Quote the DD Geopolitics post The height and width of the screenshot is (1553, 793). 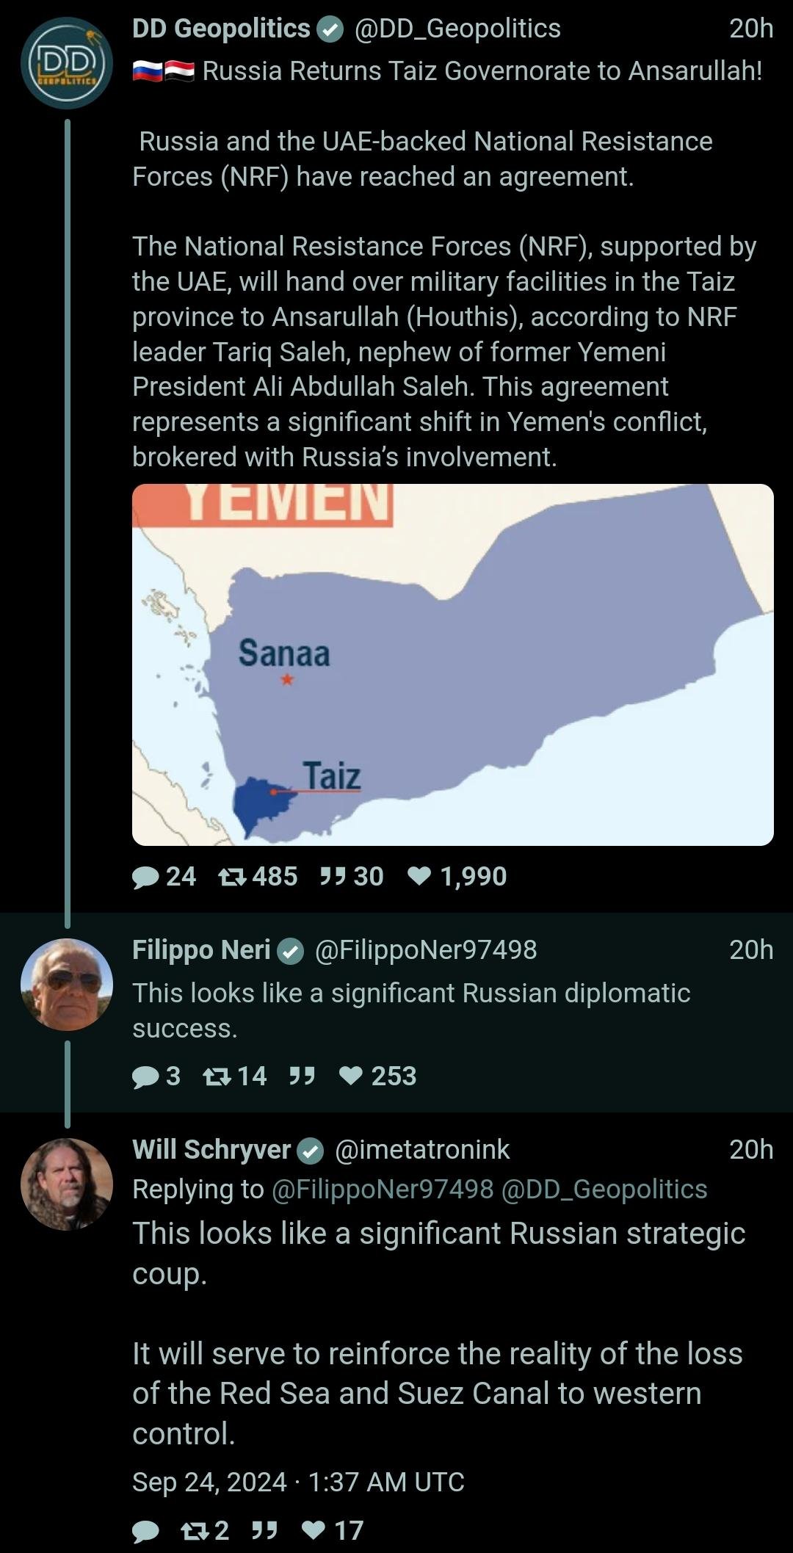[333, 876]
